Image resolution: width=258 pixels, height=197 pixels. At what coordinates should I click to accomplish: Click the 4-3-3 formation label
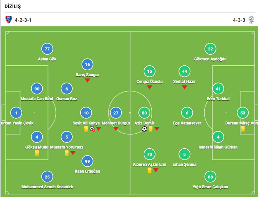pyautogui.click(x=239, y=20)
